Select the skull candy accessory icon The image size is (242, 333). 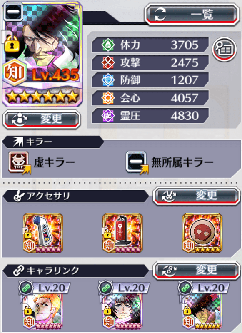coord(202,233)
